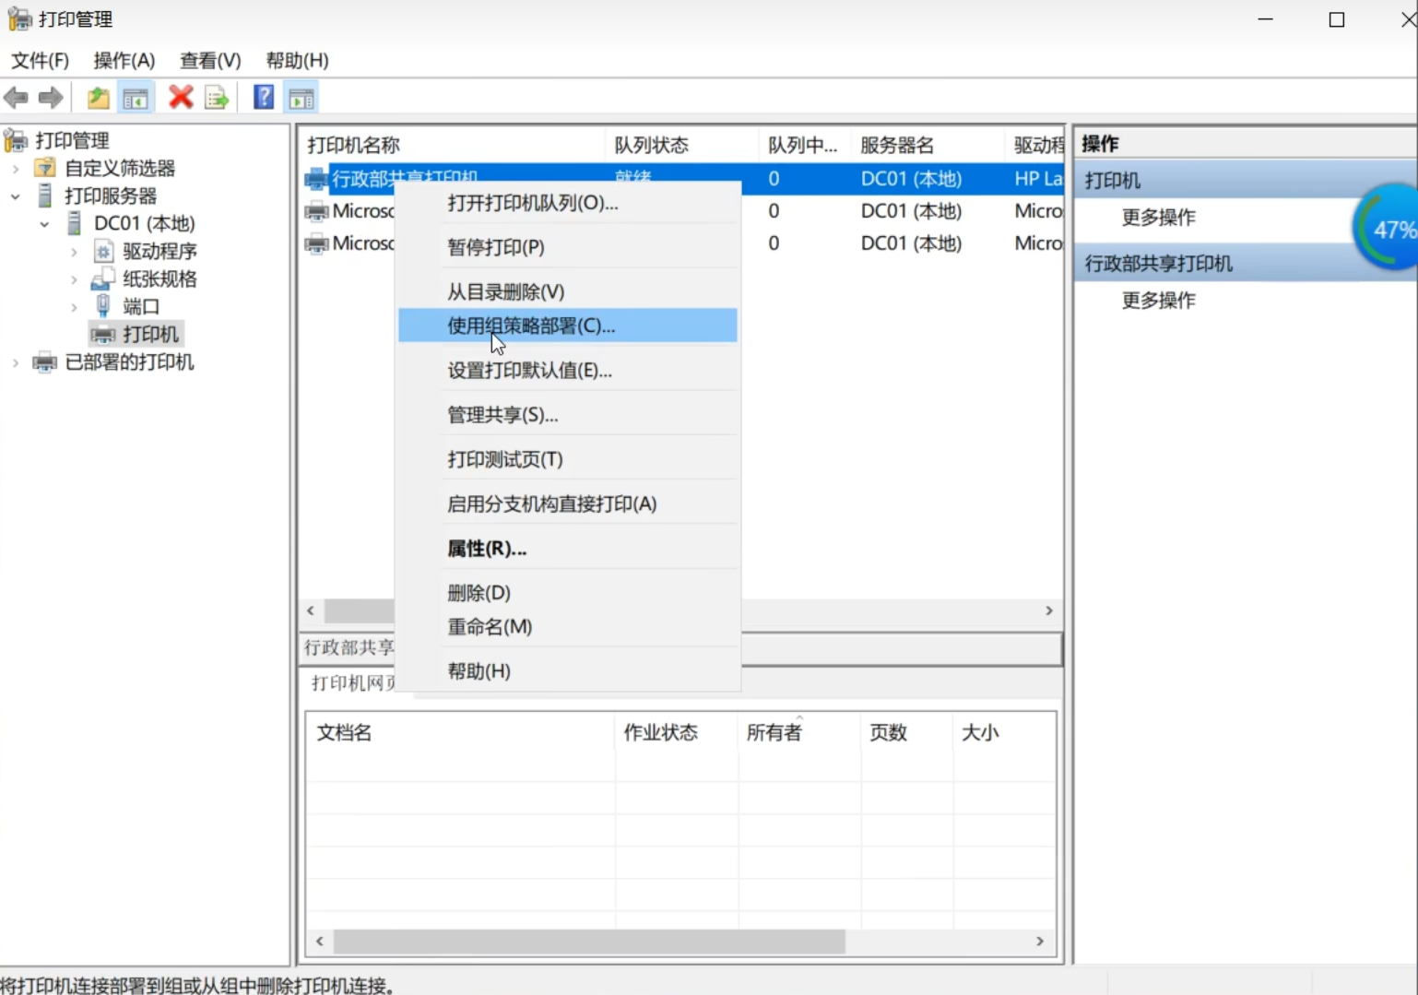Click the Export list toolbar icon
This screenshot has width=1418, height=995.
(x=217, y=97)
